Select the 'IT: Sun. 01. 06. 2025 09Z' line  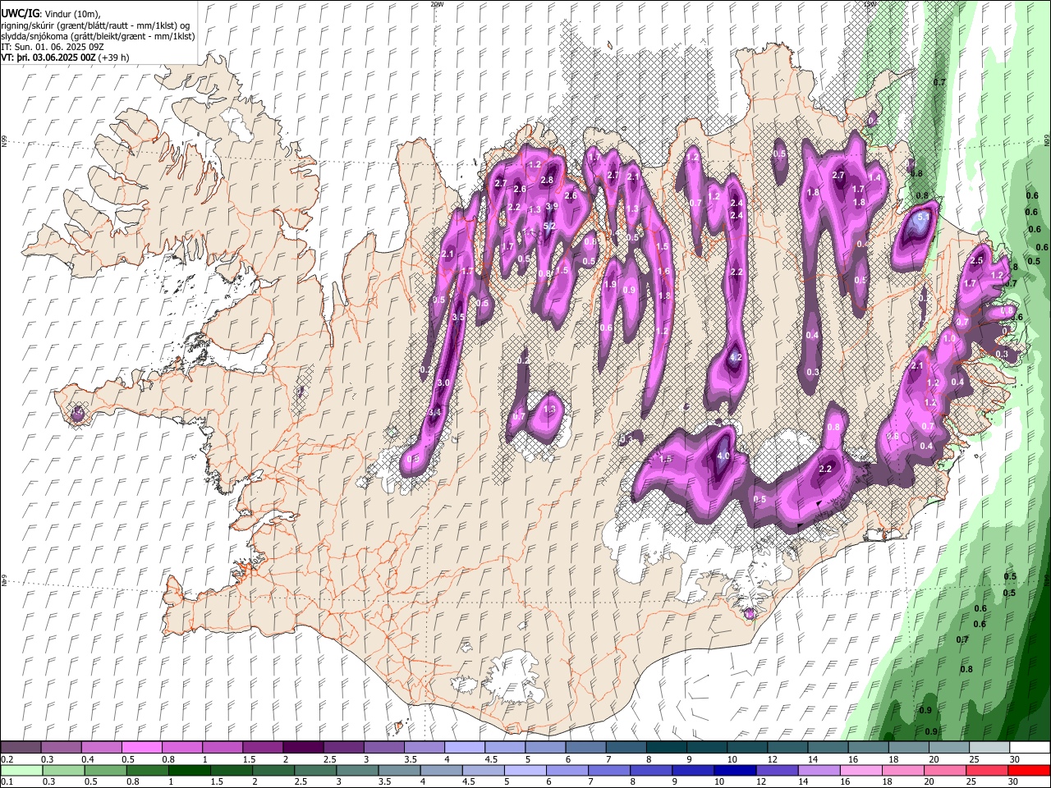coord(52,47)
